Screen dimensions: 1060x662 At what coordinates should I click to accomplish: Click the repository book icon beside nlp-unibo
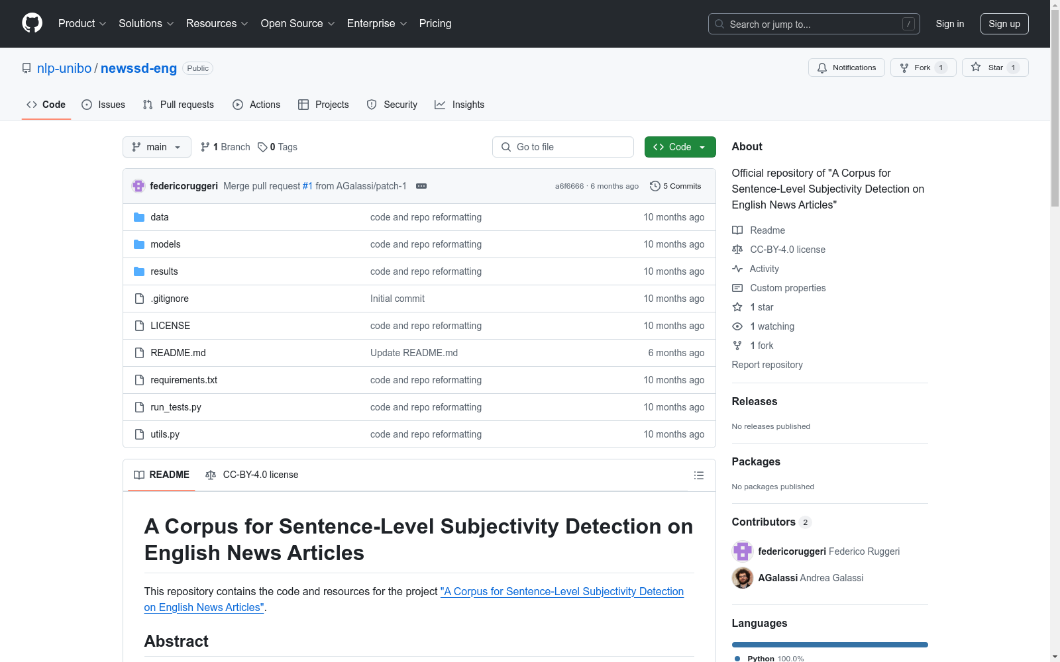pyautogui.click(x=26, y=68)
